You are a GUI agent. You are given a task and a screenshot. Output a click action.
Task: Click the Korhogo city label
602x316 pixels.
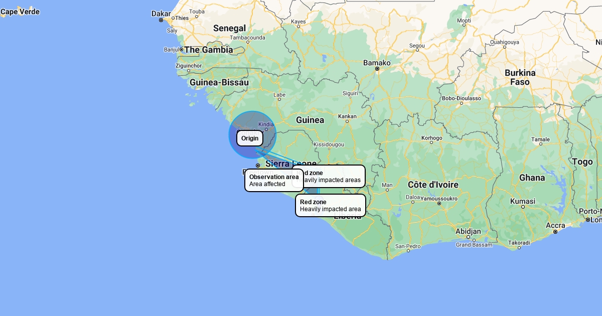click(432, 138)
